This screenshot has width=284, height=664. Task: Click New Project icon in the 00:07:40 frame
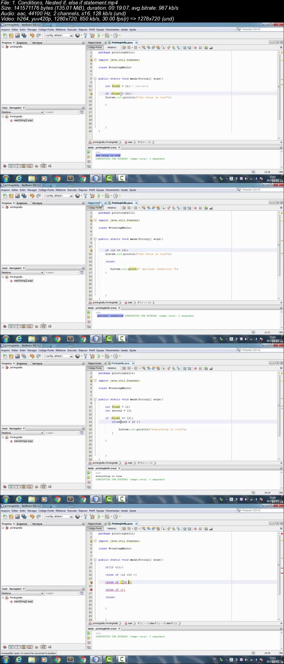tap(11, 196)
